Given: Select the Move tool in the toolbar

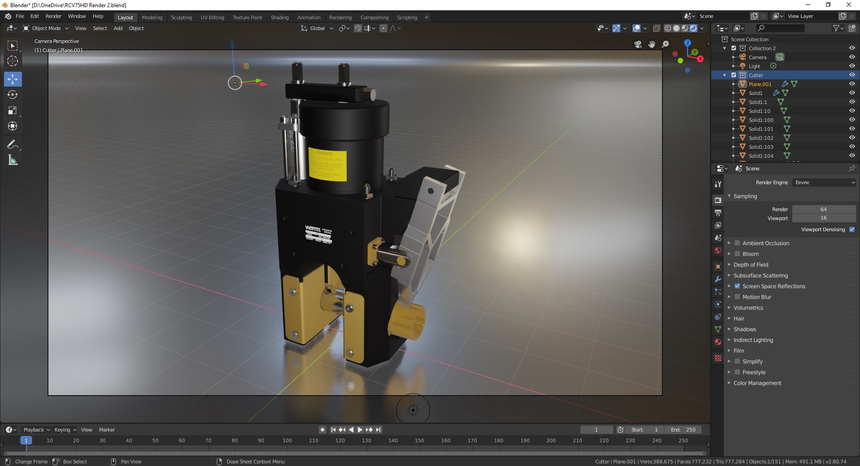Looking at the screenshot, I should (13, 79).
